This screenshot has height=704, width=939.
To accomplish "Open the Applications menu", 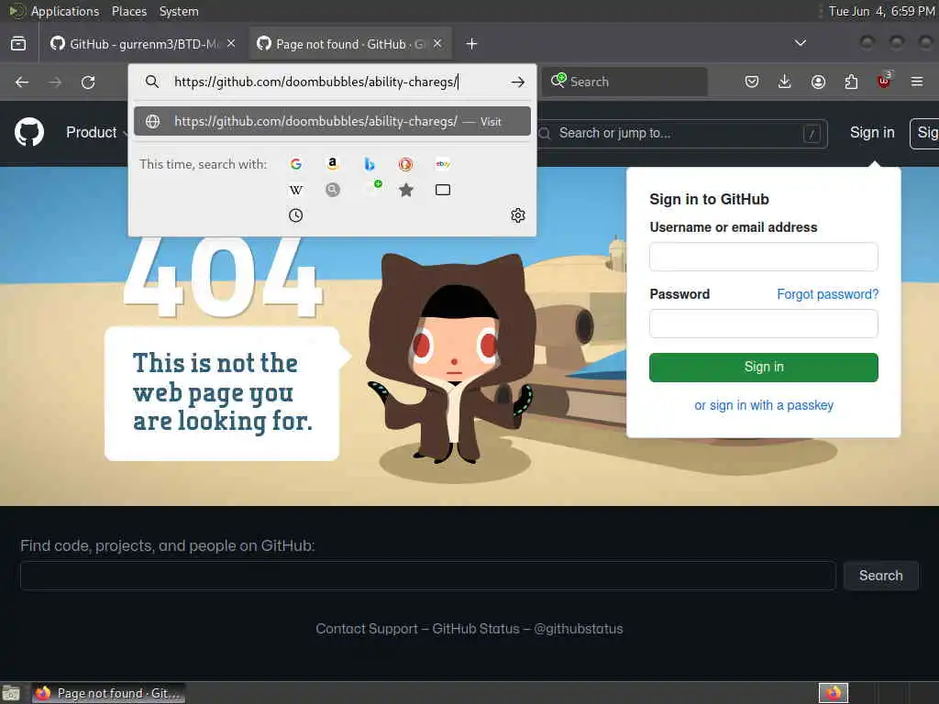I will [x=65, y=11].
